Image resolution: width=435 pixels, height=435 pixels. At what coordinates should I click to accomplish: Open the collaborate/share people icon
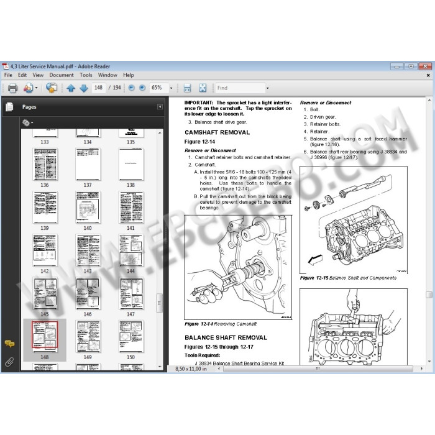click(28, 88)
